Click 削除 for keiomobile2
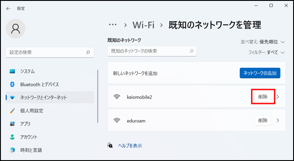Screen dimensions: 294x161 pyautogui.click(x=263, y=97)
